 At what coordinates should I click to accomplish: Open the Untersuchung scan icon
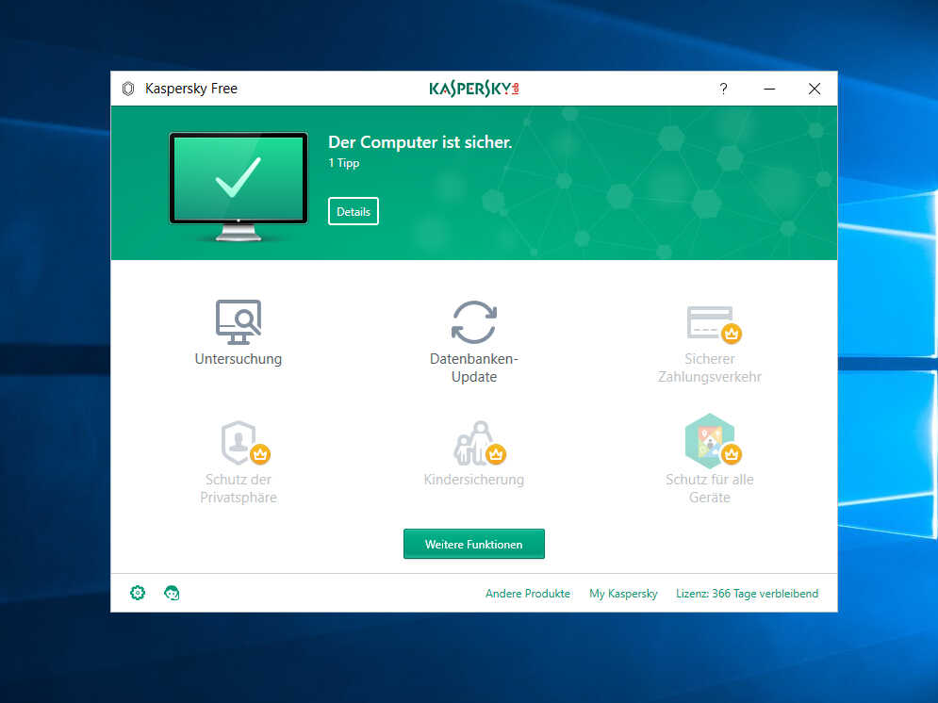[239, 322]
